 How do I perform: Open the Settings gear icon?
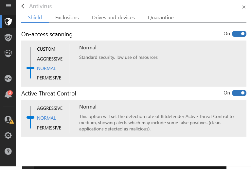point(8,135)
